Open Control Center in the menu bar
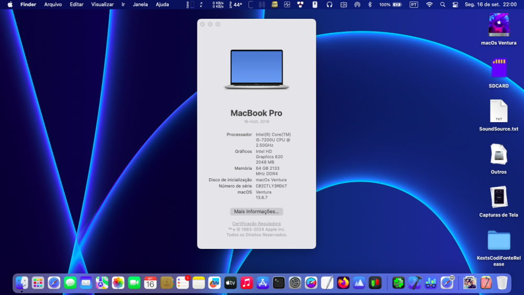The width and height of the screenshot is (524, 295). tap(455, 5)
